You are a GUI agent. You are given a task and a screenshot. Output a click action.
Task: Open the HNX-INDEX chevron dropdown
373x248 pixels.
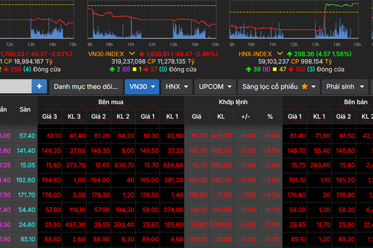tap(280, 54)
